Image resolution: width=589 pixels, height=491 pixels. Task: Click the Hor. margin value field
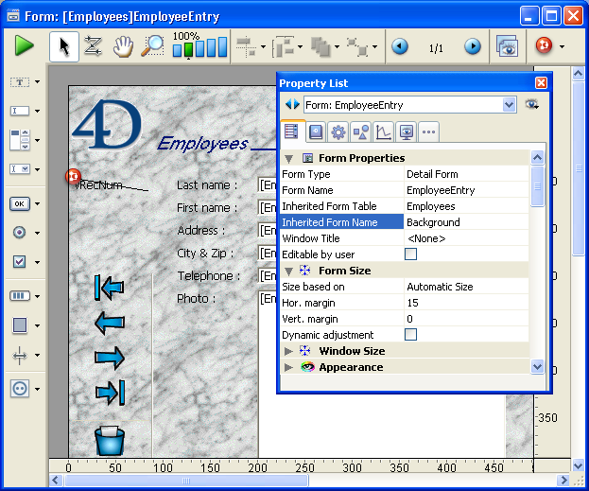coord(465,303)
